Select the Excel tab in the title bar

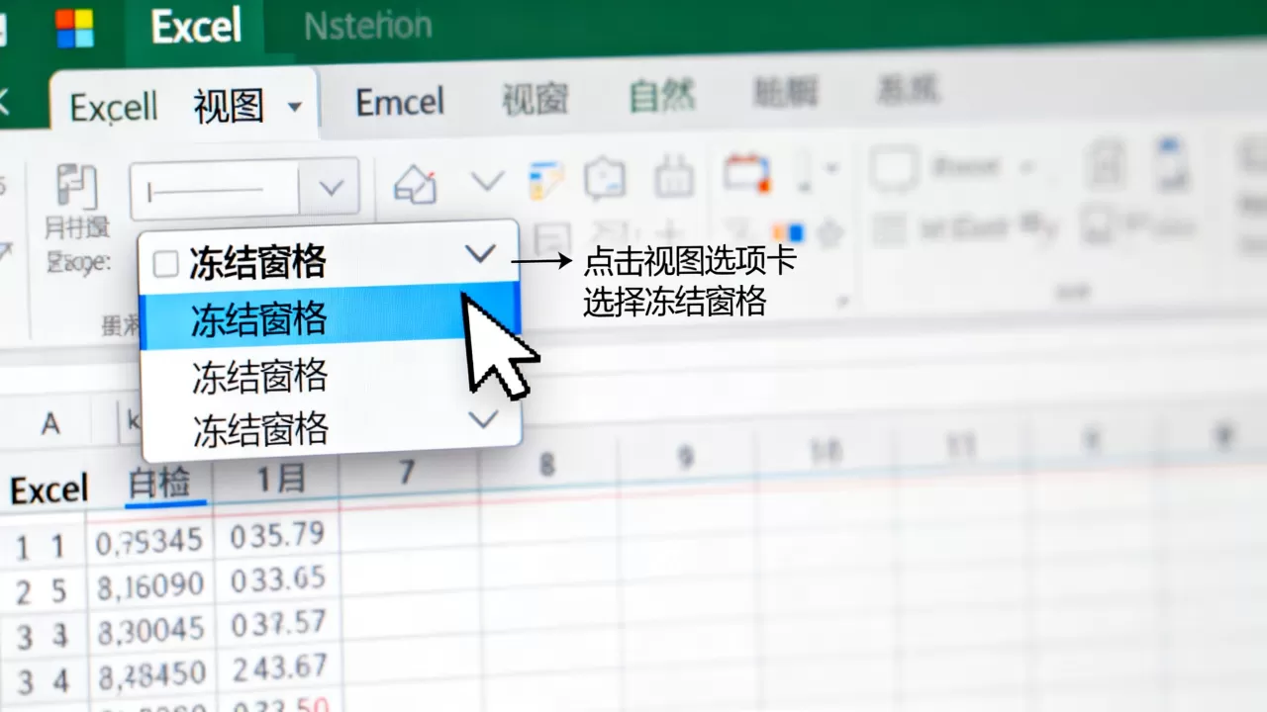tap(196, 28)
